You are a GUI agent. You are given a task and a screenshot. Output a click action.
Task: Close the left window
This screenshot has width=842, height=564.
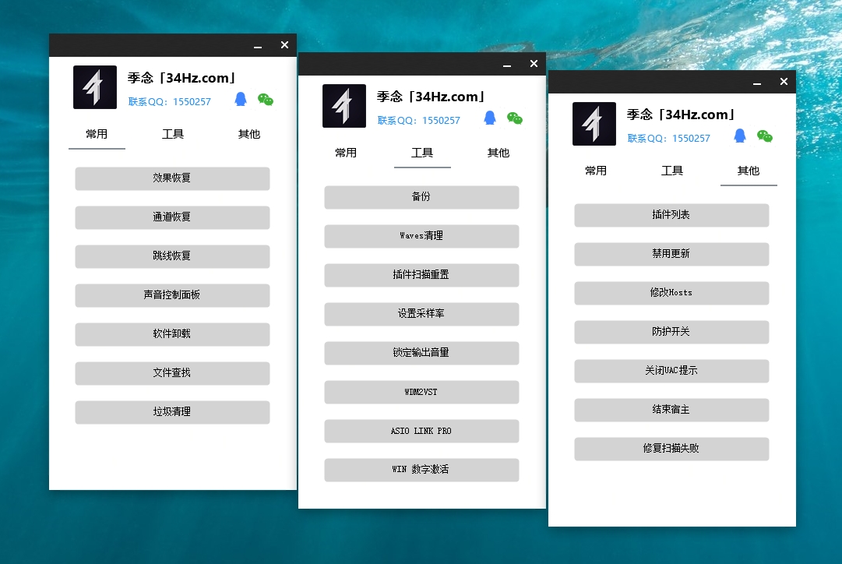[x=284, y=45]
